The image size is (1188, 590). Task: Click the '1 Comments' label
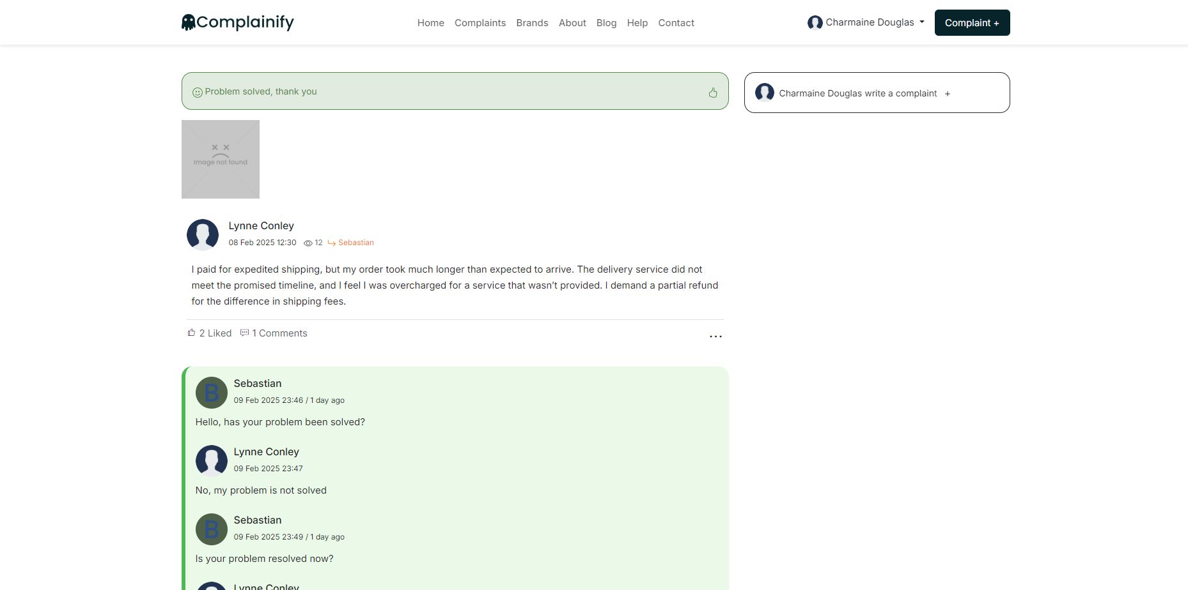point(279,333)
